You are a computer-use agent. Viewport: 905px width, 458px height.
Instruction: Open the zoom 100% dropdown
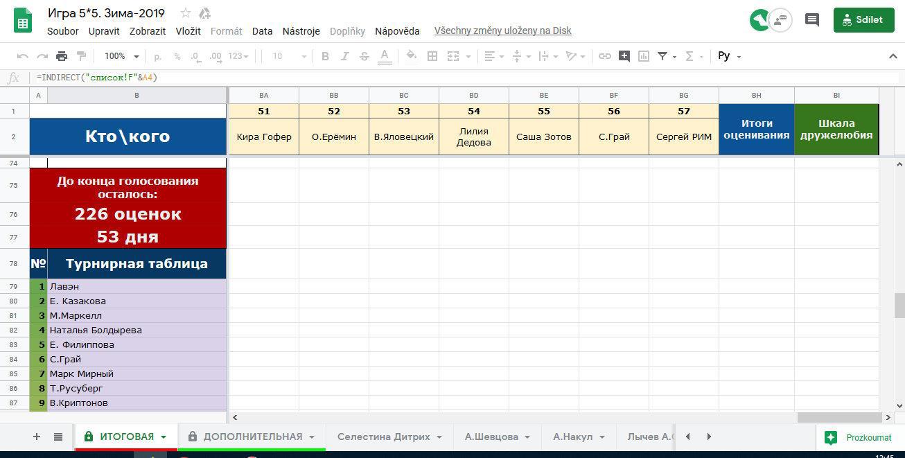[121, 56]
